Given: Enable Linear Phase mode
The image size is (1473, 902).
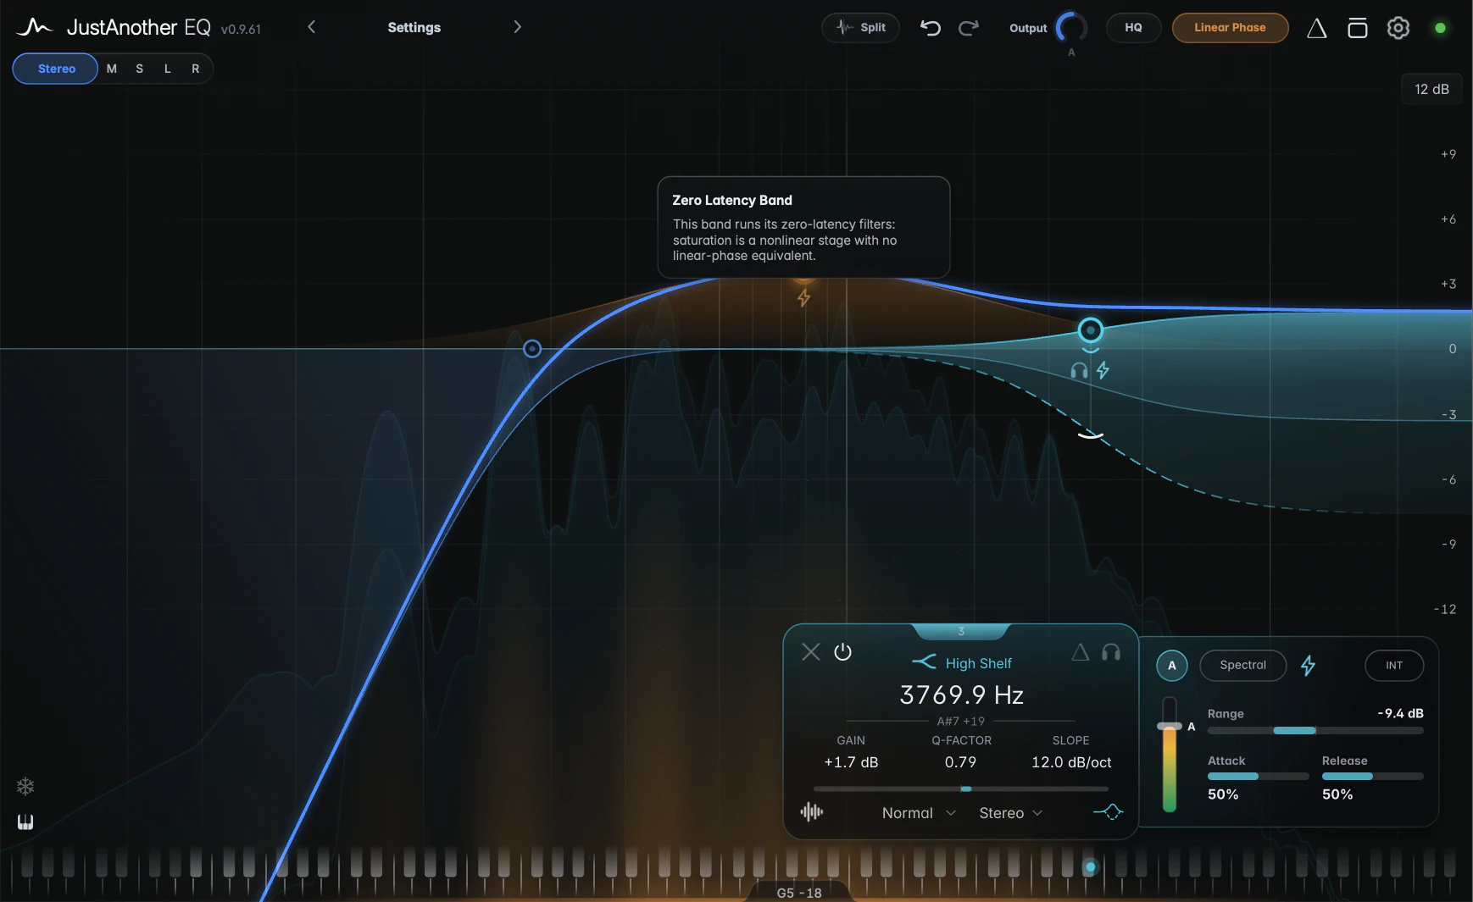Looking at the screenshot, I should [x=1231, y=28].
